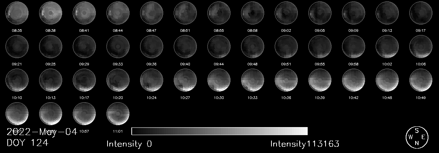Select the 10:10 all-sky frame
The width and height of the screenshot is (439, 153).
coord(17,80)
